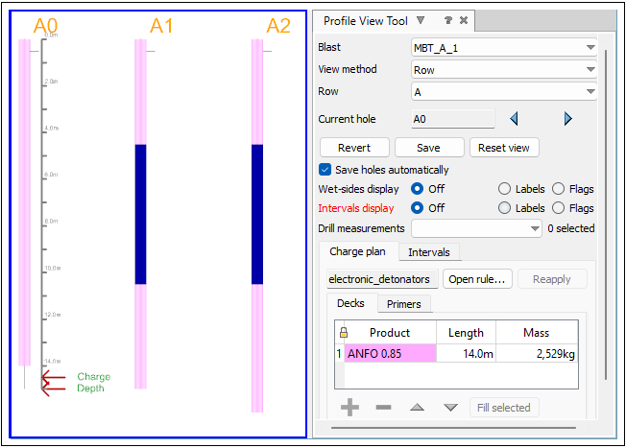
Task: Click the electronic_detonators rule field
Action: point(382,279)
